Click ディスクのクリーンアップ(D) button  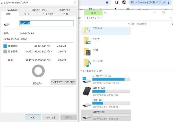click(63, 82)
